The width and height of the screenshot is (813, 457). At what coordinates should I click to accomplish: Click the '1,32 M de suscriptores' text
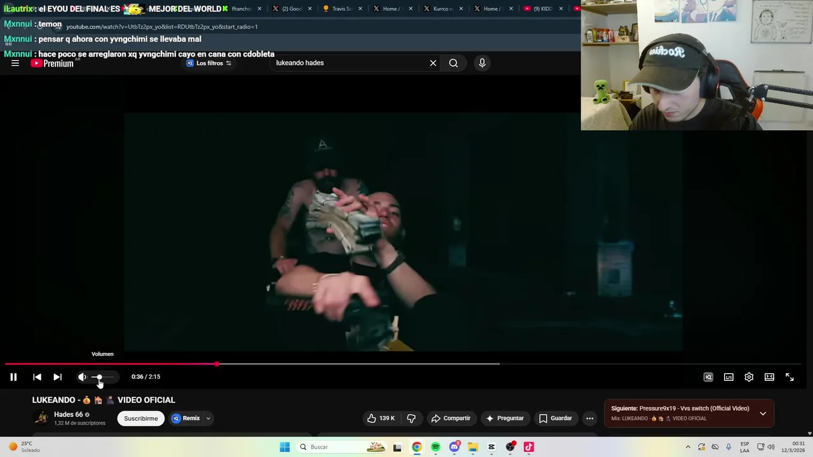pos(79,423)
